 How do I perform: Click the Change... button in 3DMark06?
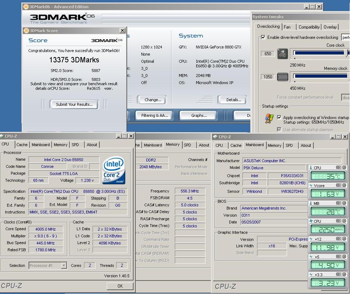click(153, 100)
